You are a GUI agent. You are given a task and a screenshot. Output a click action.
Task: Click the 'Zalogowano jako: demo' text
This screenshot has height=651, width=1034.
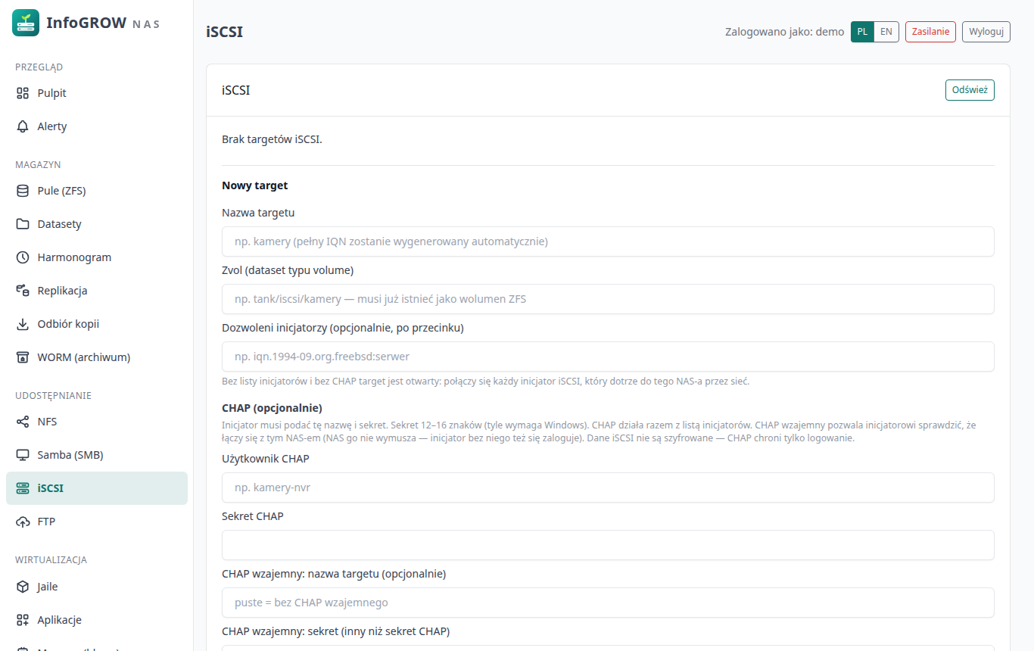coord(784,32)
